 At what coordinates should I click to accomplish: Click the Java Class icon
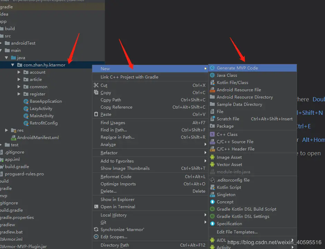212,75
